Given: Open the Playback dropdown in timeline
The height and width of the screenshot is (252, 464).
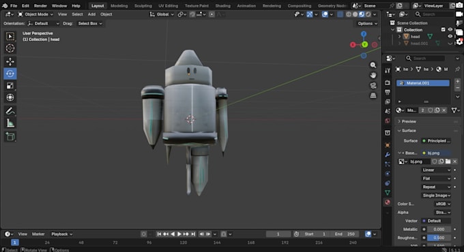Looking at the screenshot, I should (61, 234).
